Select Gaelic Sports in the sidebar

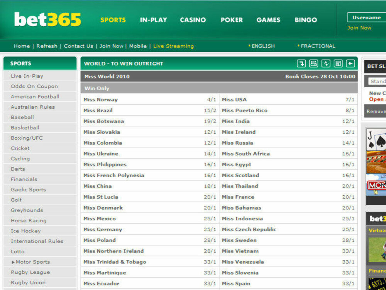point(40,189)
